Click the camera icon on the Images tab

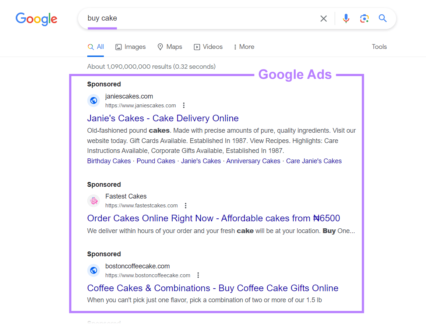(118, 47)
